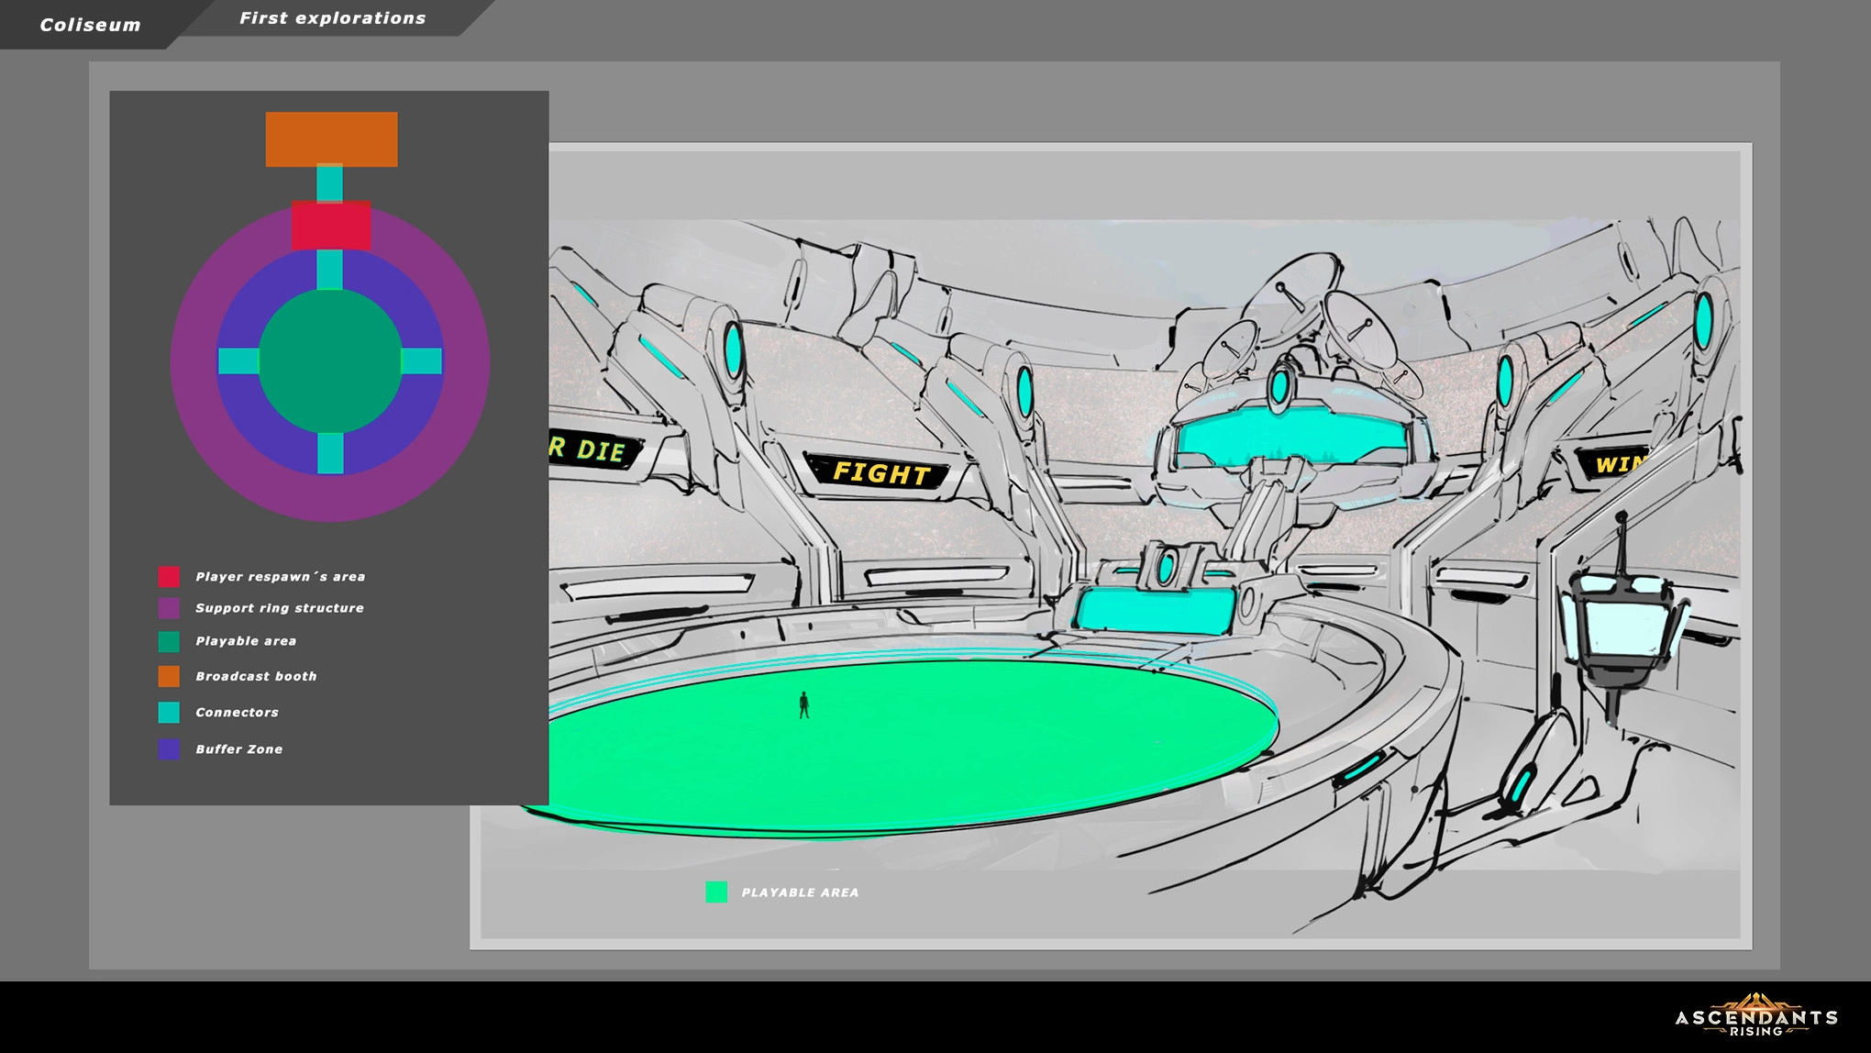Screen dimensions: 1871x1053
Task: Select the First explorations tab
Action: pos(332,18)
